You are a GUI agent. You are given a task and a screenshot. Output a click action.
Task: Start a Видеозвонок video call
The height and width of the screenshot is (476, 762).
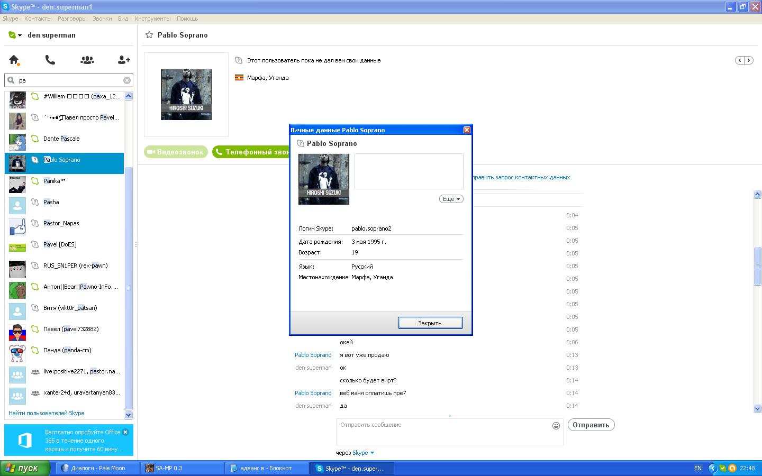tap(176, 152)
